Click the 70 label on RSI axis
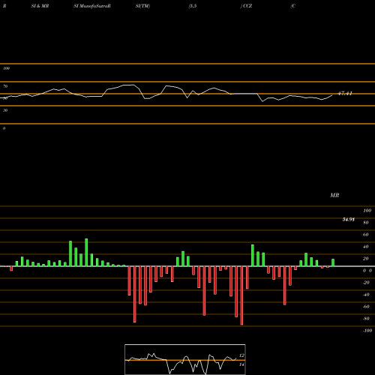Screen dimensions: 375x375 (5, 86)
